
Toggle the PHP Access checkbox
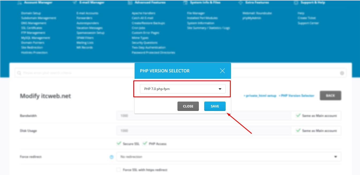click(x=145, y=144)
